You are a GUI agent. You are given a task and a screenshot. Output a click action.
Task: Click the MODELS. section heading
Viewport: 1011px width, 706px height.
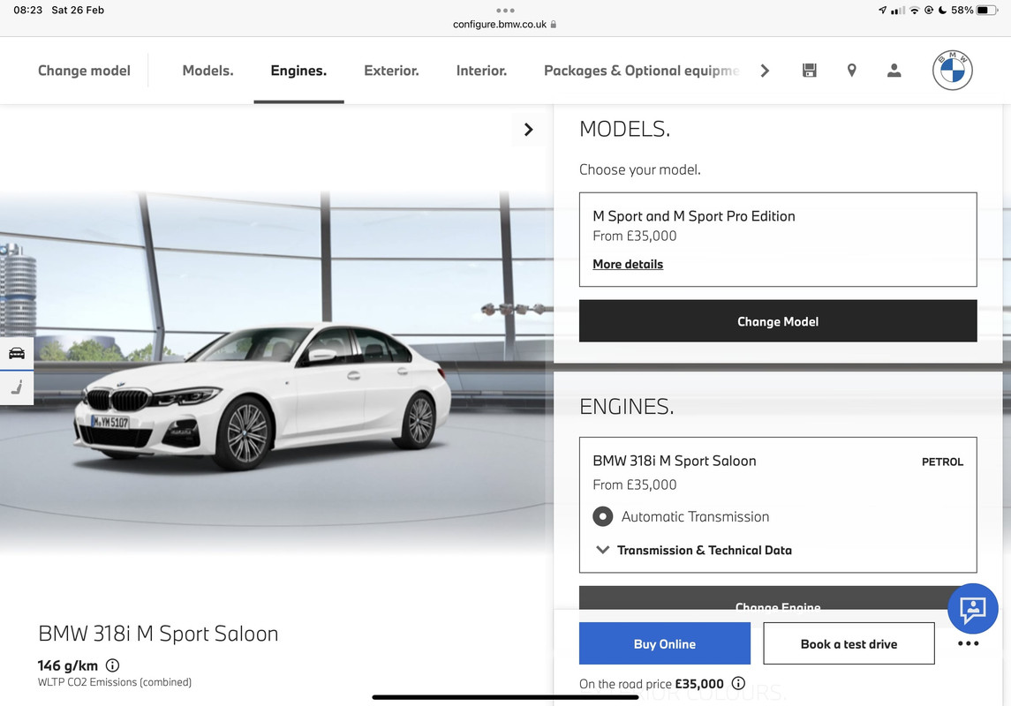click(625, 130)
